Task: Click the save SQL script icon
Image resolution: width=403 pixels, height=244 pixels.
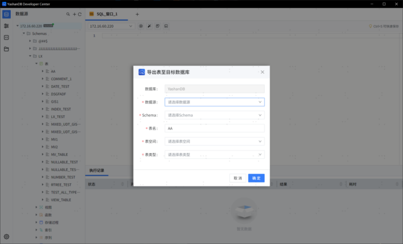Action: pyautogui.click(x=158, y=26)
